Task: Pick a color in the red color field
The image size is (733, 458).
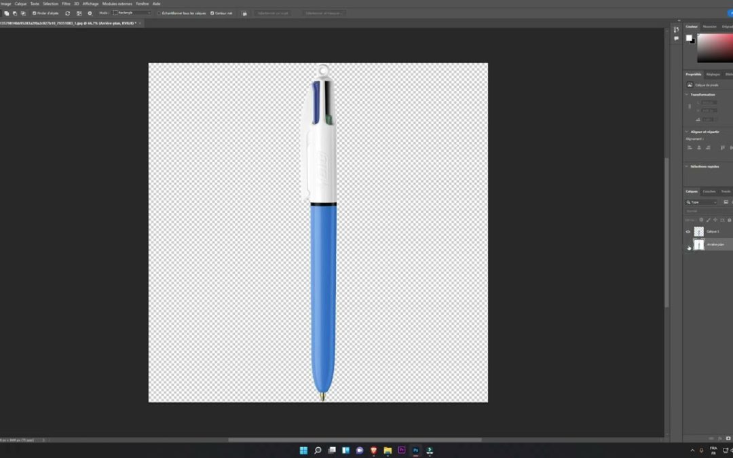Action: tap(715, 48)
